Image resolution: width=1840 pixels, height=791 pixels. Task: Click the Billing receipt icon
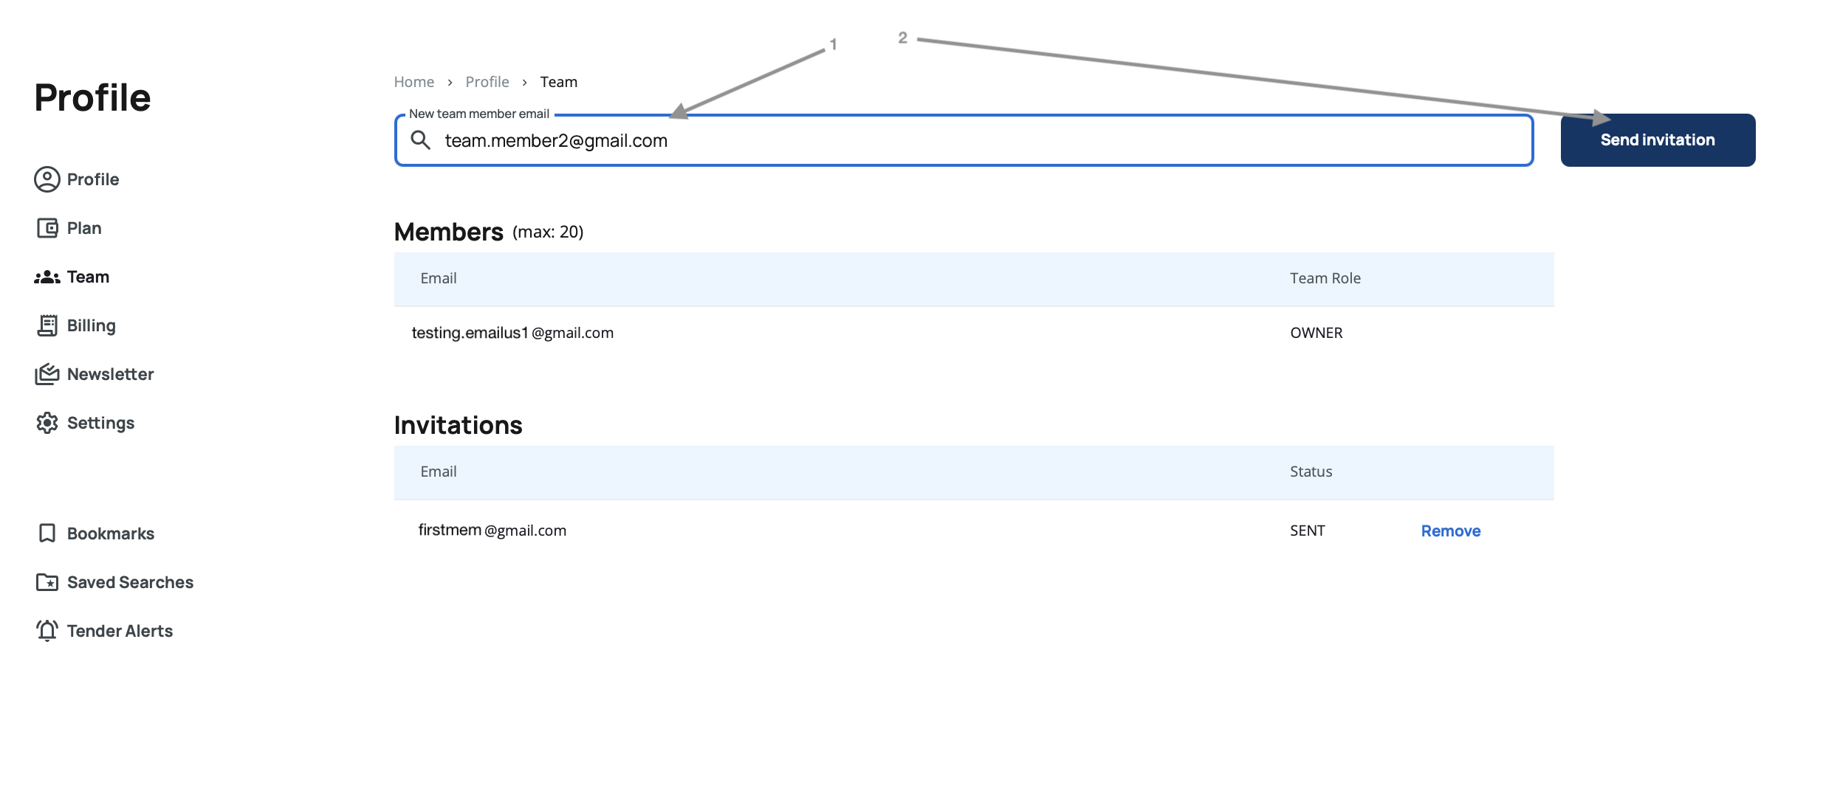47,325
